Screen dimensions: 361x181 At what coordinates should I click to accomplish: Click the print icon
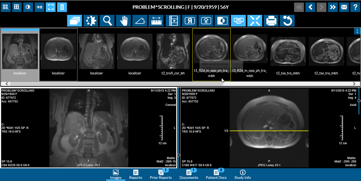pyautogui.click(x=271, y=21)
